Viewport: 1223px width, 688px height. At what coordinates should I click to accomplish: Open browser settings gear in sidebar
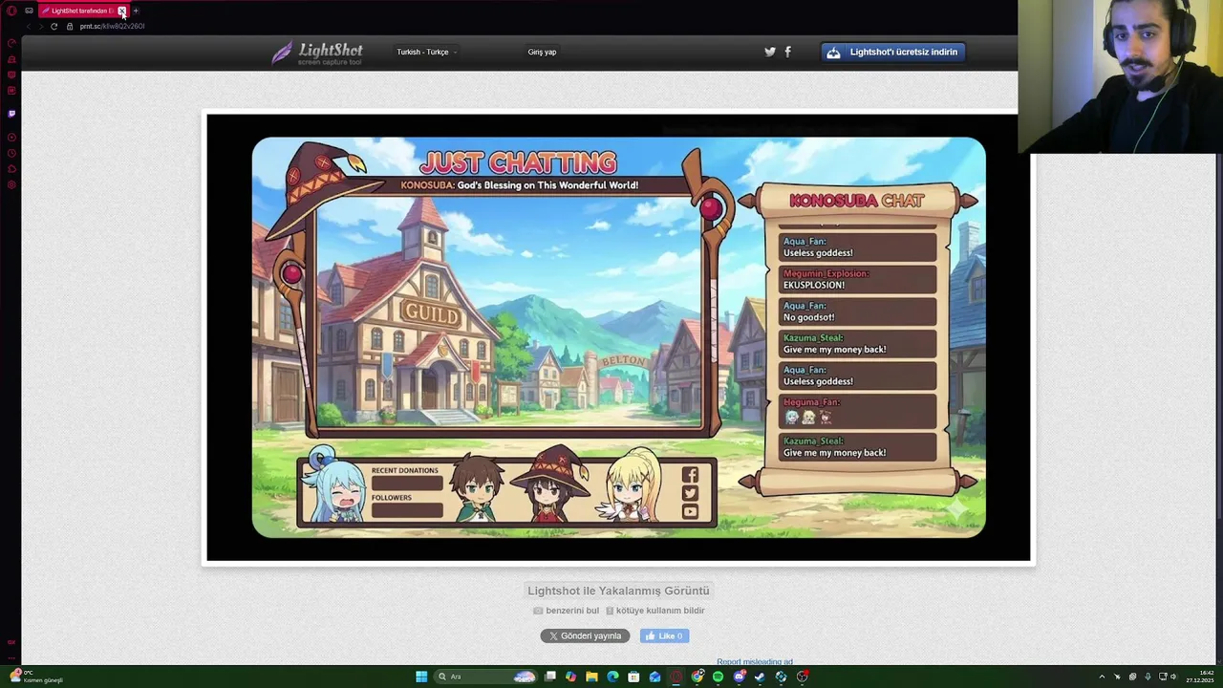click(11, 184)
